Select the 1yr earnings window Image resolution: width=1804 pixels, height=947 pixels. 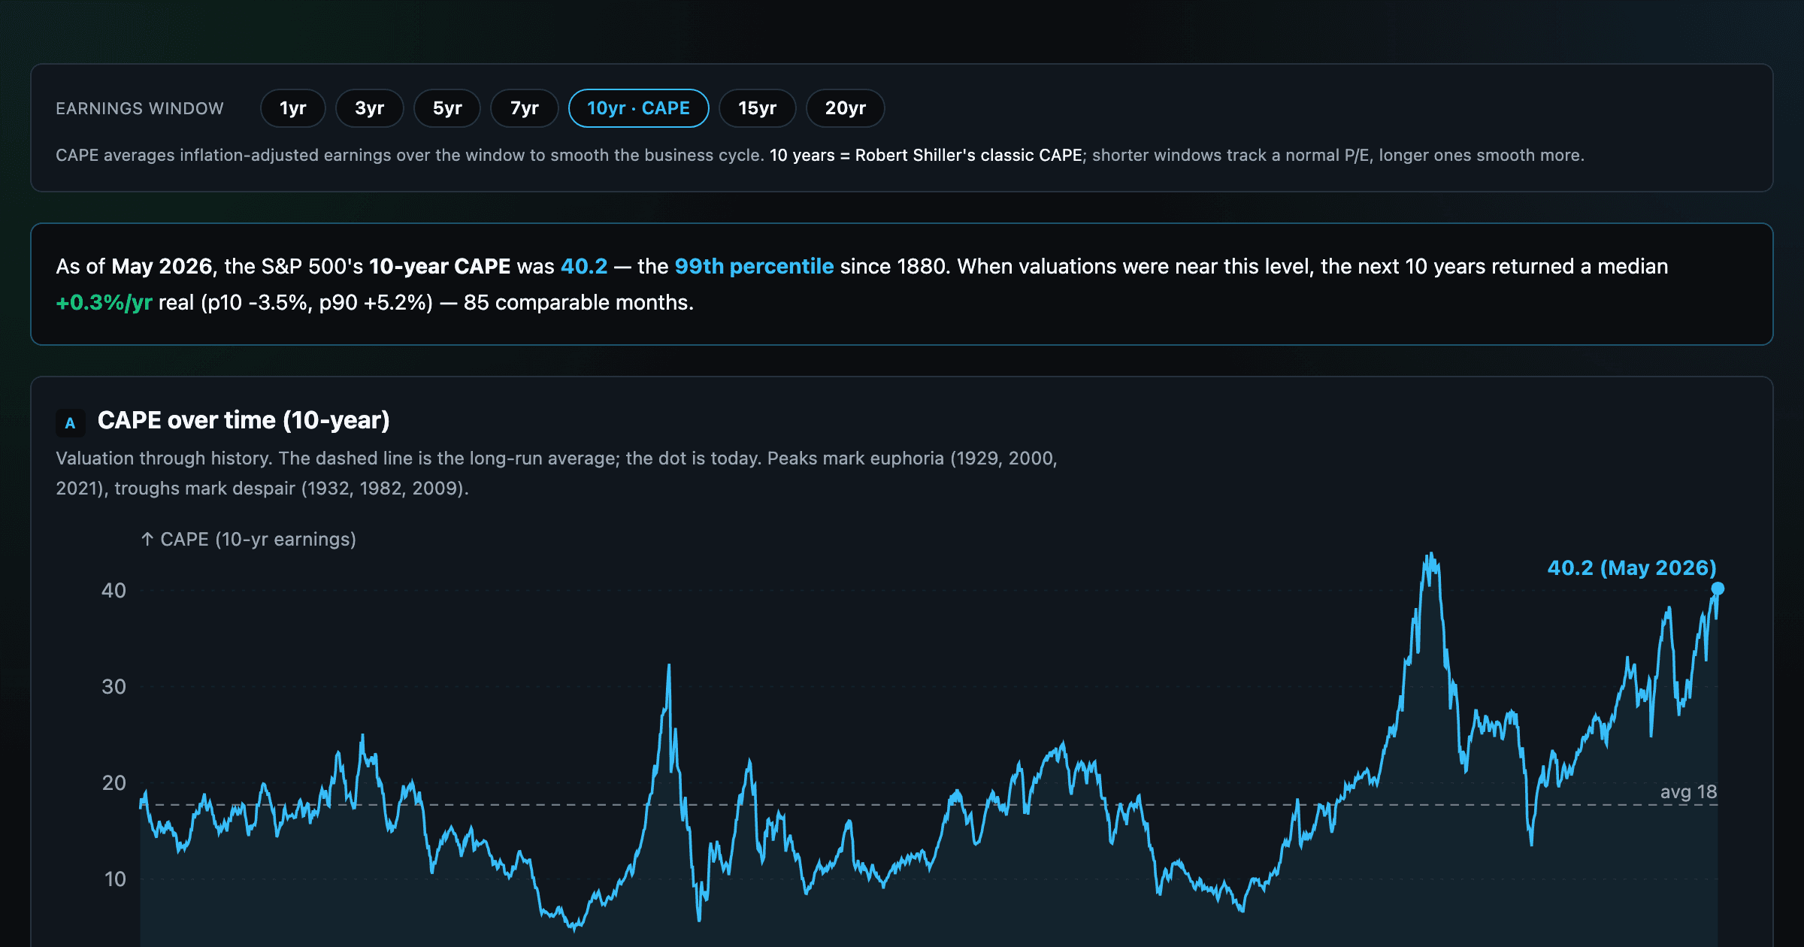[292, 108]
